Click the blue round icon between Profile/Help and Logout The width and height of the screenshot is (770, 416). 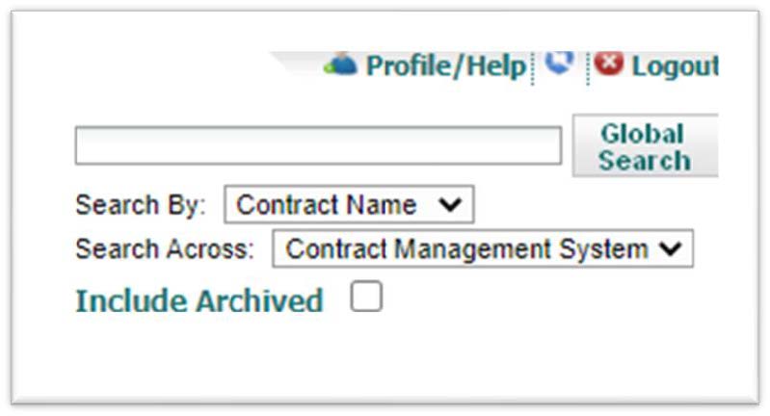(x=559, y=62)
